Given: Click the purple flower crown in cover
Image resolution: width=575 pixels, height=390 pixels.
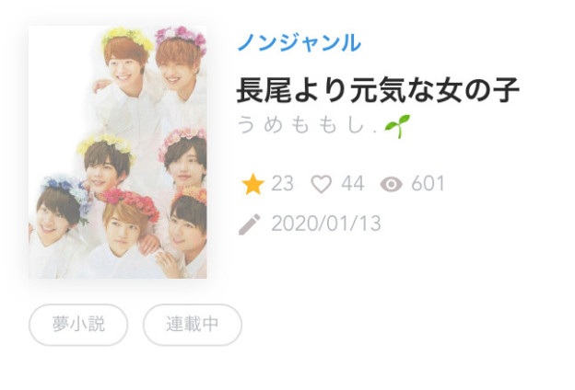Looking at the screenshot, I should click(181, 37).
